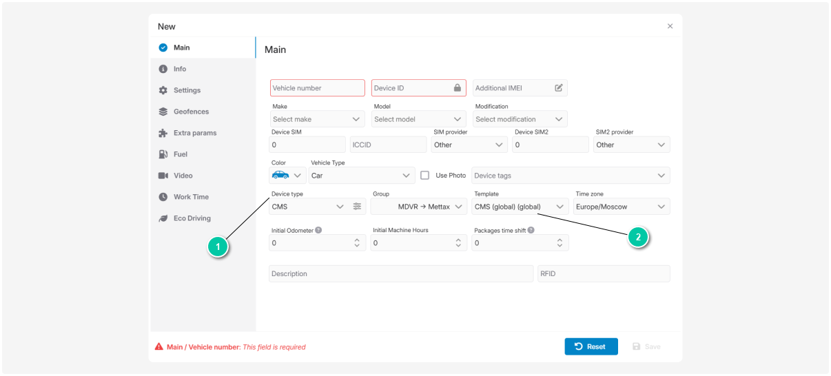Enable the Use Photo checkbox
This screenshot has height=376, width=831.
pyautogui.click(x=425, y=176)
